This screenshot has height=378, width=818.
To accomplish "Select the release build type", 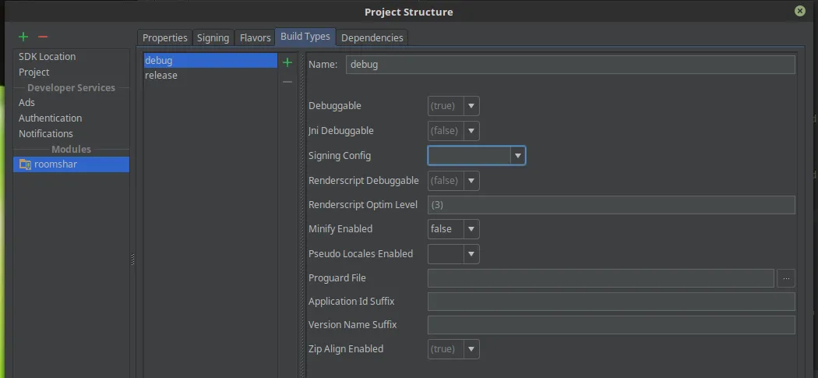I will (x=161, y=76).
